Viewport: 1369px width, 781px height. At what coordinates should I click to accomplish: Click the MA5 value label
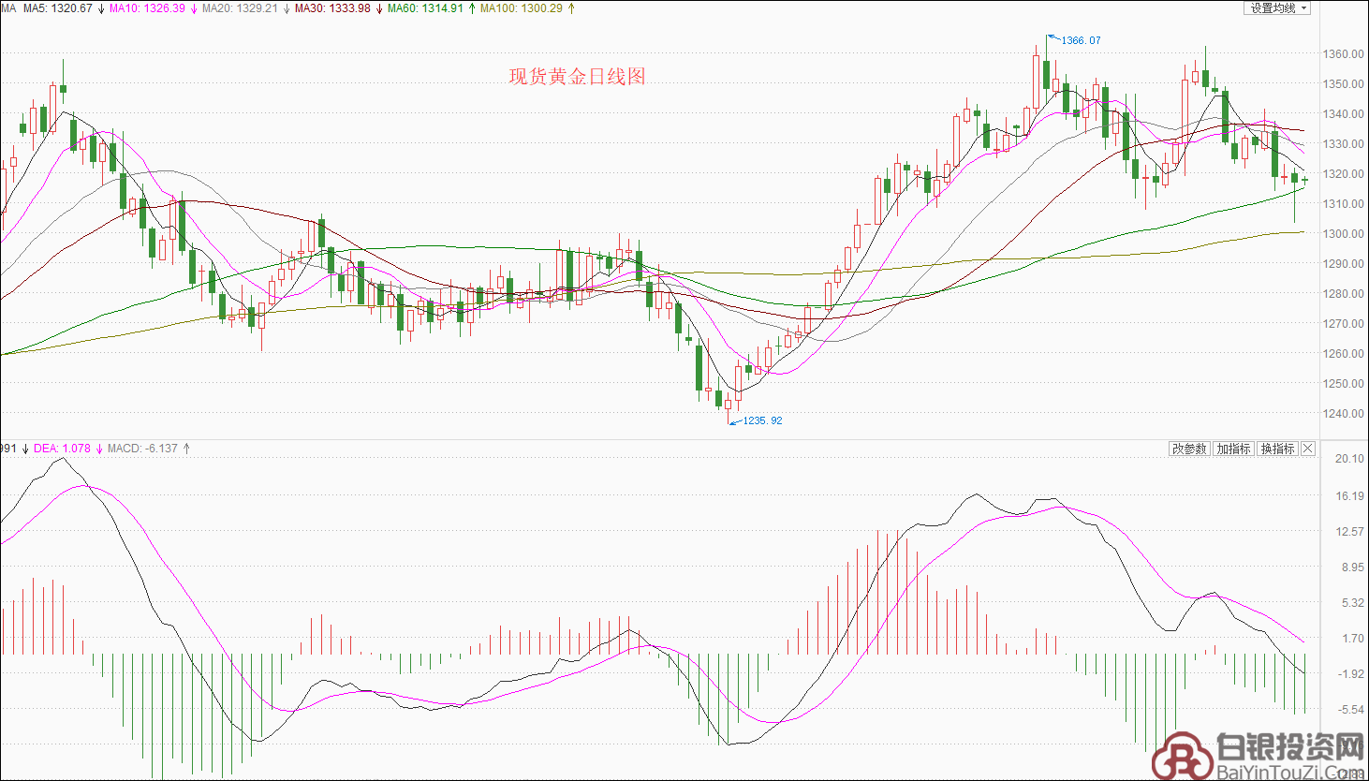click(x=57, y=8)
